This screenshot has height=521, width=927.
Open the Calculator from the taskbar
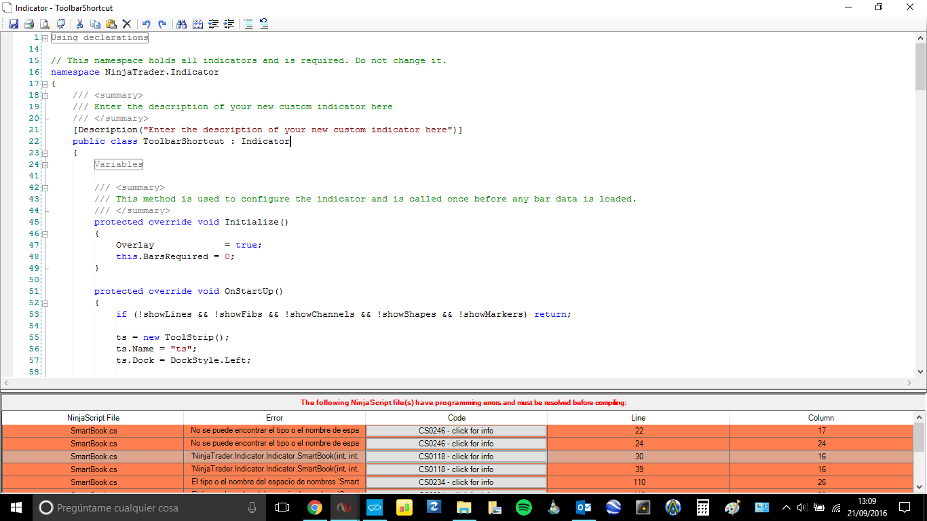[x=703, y=507]
